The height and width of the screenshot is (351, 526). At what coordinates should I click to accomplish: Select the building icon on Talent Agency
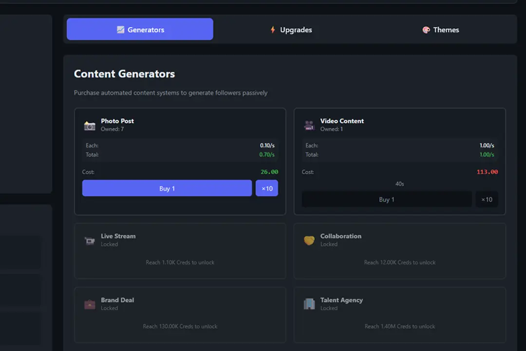309,304
